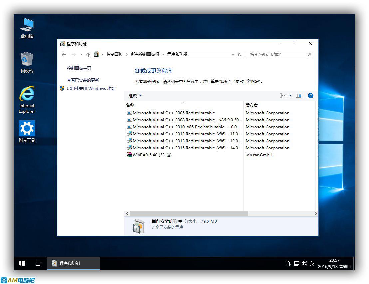
Task: Click the USB safely remove tray icon
Action: tap(288, 263)
